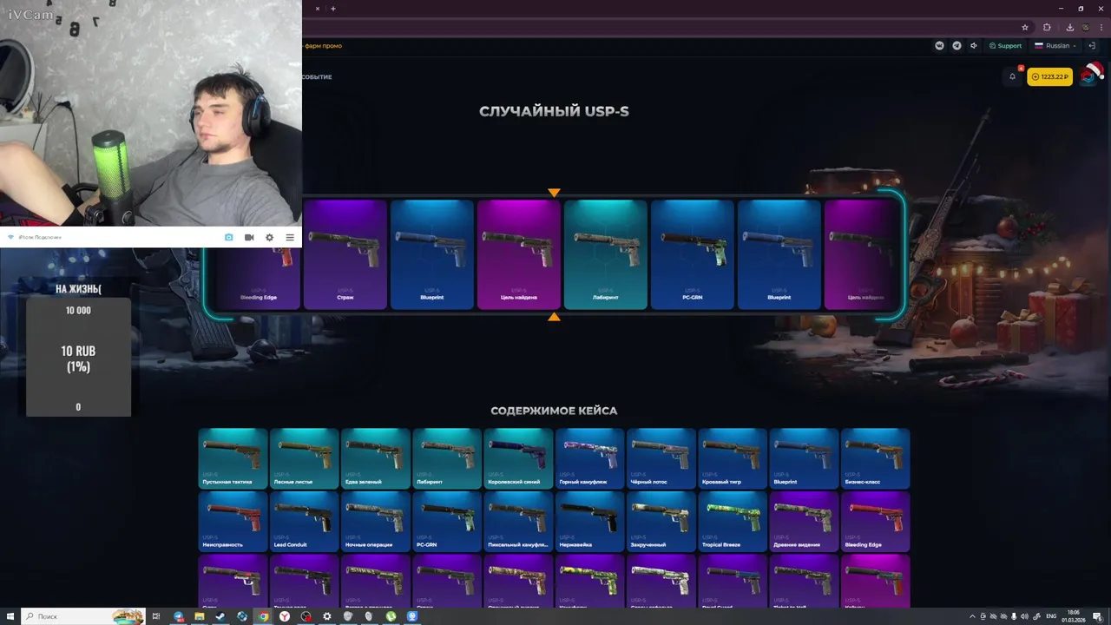
Task: Click the logout icon in site header
Action: [1092, 45]
